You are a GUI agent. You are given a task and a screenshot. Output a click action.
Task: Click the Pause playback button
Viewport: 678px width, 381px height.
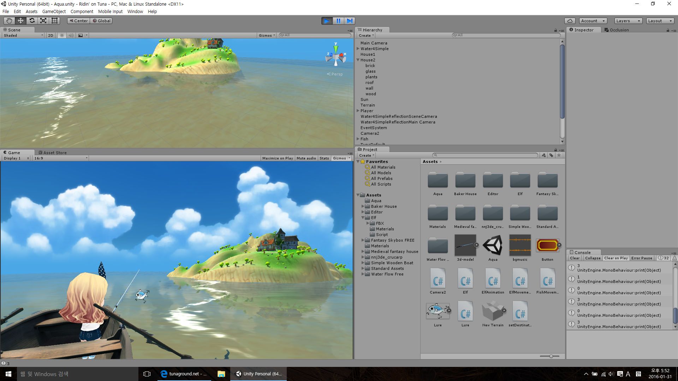[x=338, y=21]
